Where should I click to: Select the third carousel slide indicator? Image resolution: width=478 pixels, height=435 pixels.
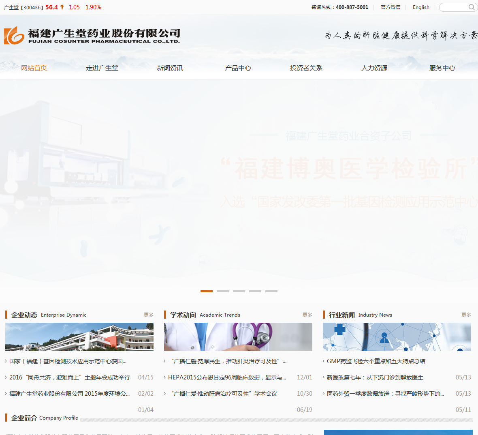pyautogui.click(x=239, y=291)
